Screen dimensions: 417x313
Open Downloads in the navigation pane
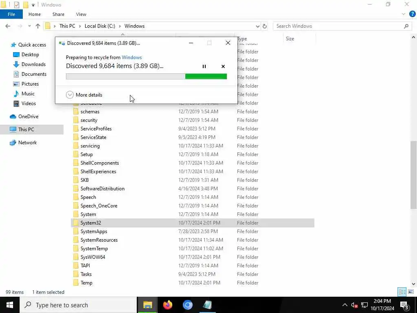coord(29,64)
